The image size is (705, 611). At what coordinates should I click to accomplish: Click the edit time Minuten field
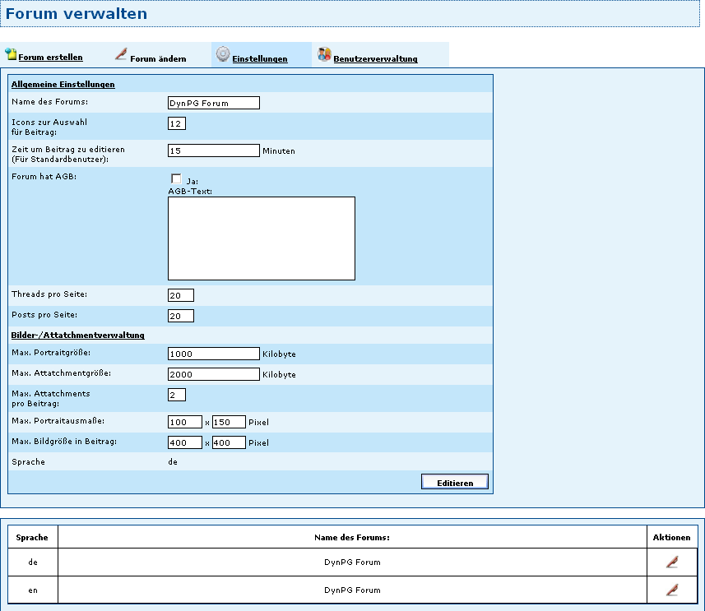[x=213, y=150]
